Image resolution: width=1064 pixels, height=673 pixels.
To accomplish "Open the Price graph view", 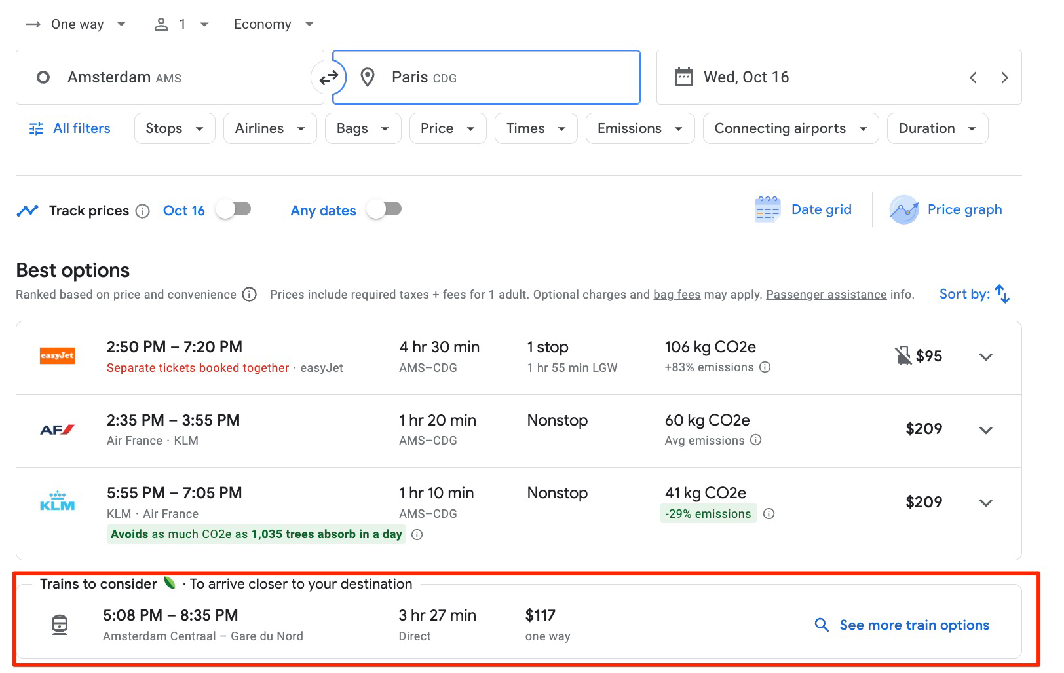I will point(945,209).
